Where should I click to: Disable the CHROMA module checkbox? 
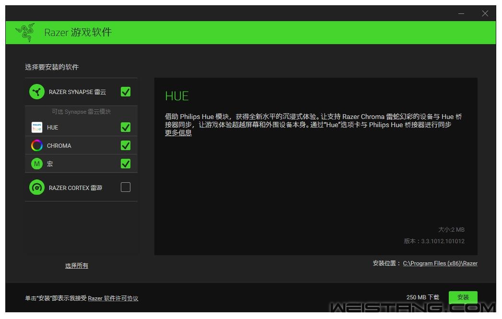(126, 145)
